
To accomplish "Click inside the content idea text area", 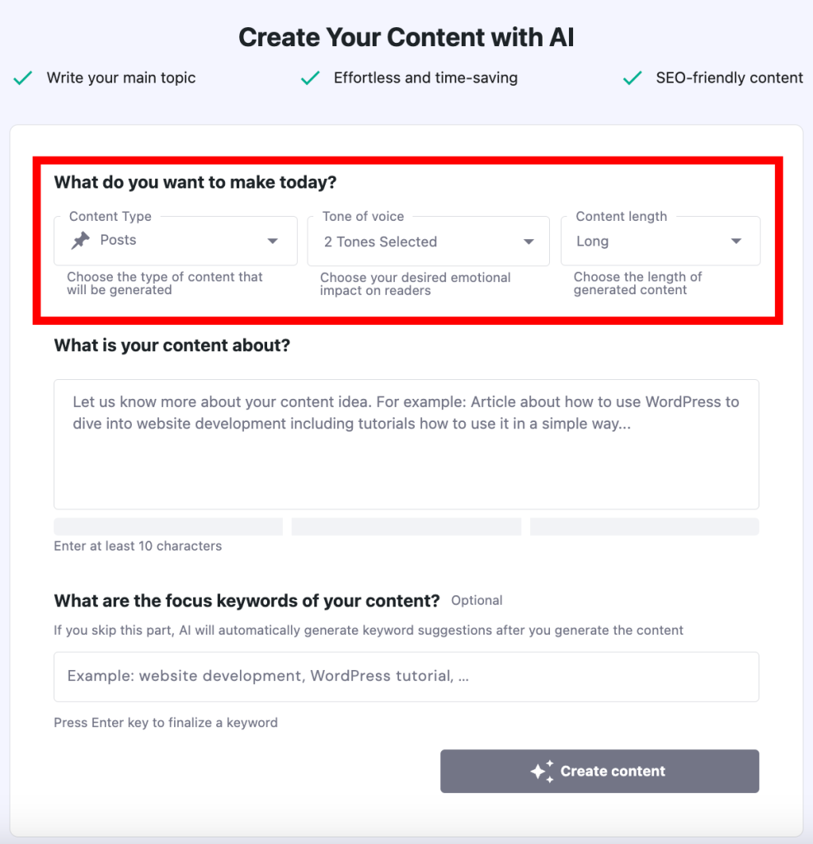I will [406, 443].
